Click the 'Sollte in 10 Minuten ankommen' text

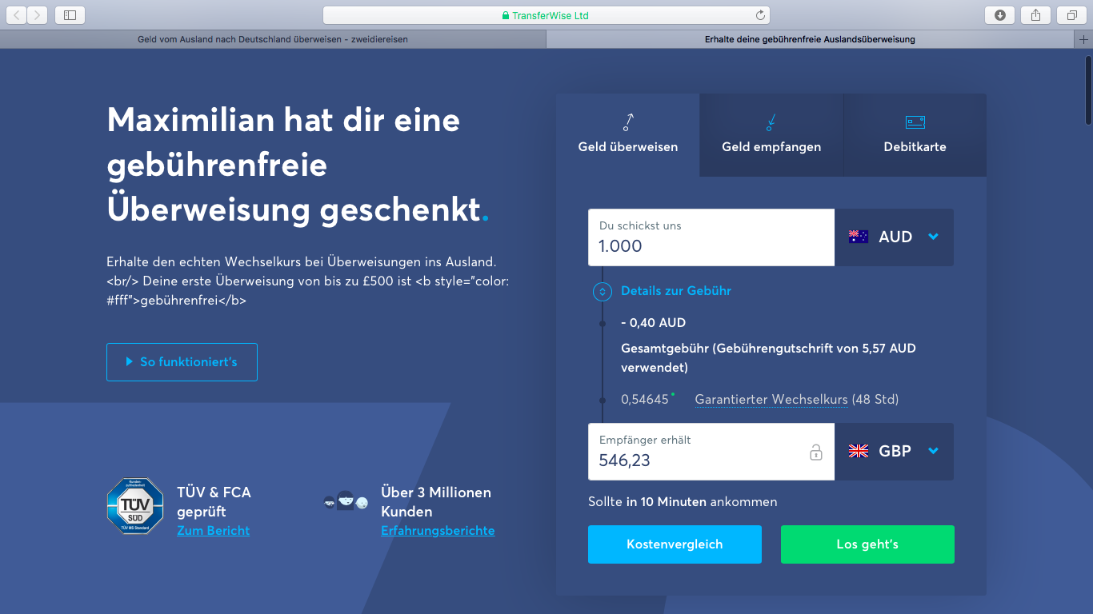point(683,502)
